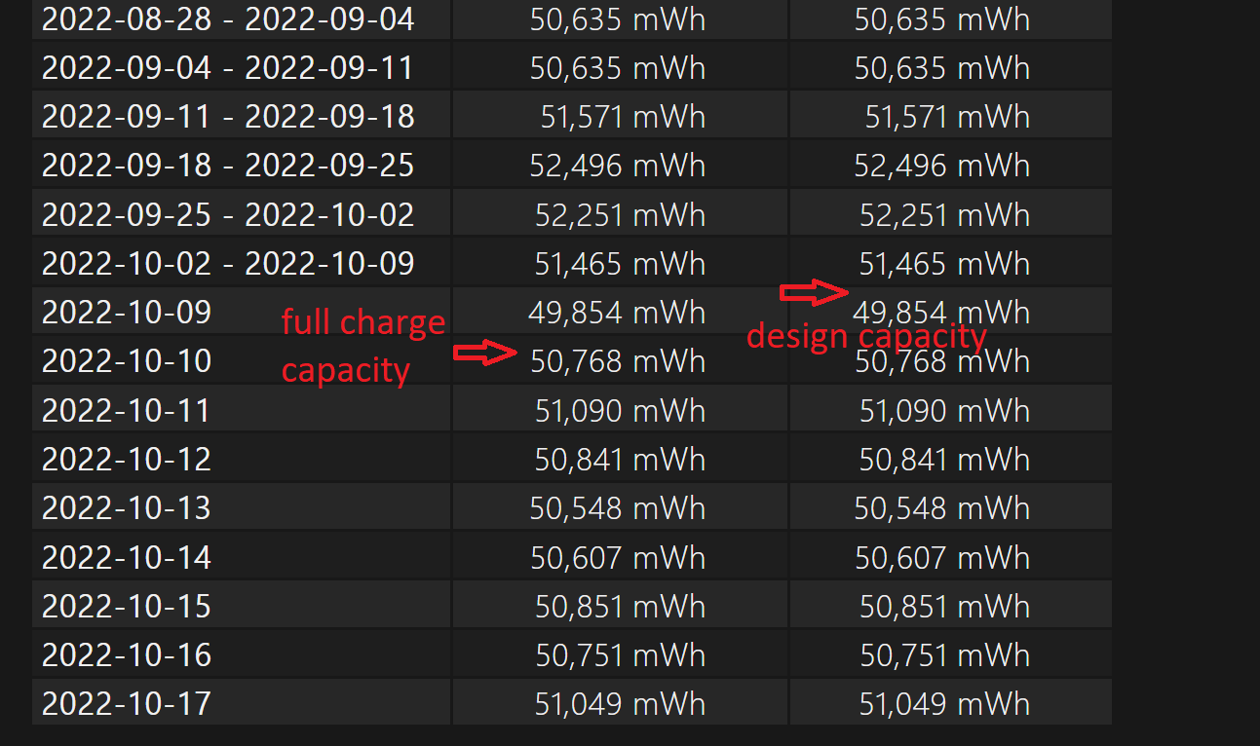The height and width of the screenshot is (746, 1260).
Task: Select the 2022-10-10 date cell
Action: coord(242,360)
